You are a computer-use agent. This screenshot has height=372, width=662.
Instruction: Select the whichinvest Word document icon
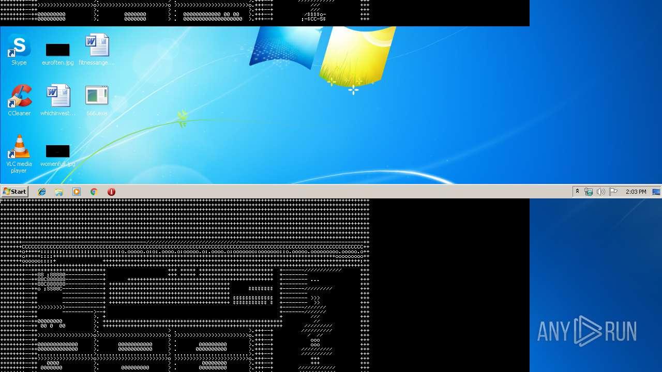pyautogui.click(x=58, y=101)
